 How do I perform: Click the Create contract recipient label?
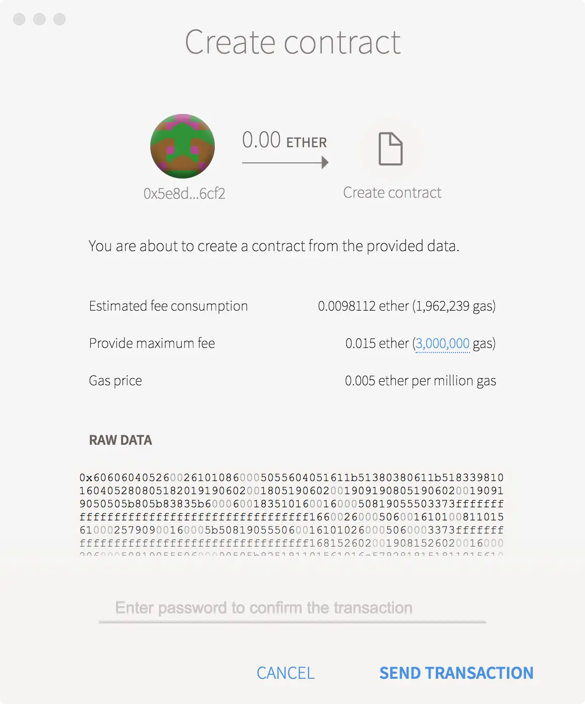point(392,193)
